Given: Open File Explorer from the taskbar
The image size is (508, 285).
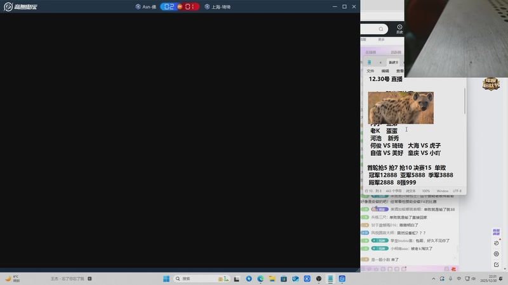Looking at the screenshot, I should [x=272, y=279].
